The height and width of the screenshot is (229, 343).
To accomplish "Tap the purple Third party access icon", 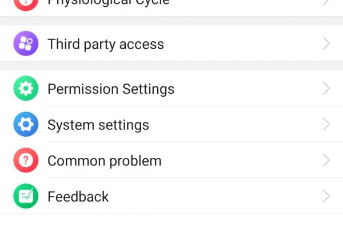I will point(26,44).
